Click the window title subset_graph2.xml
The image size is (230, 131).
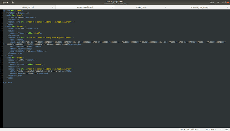115,2
